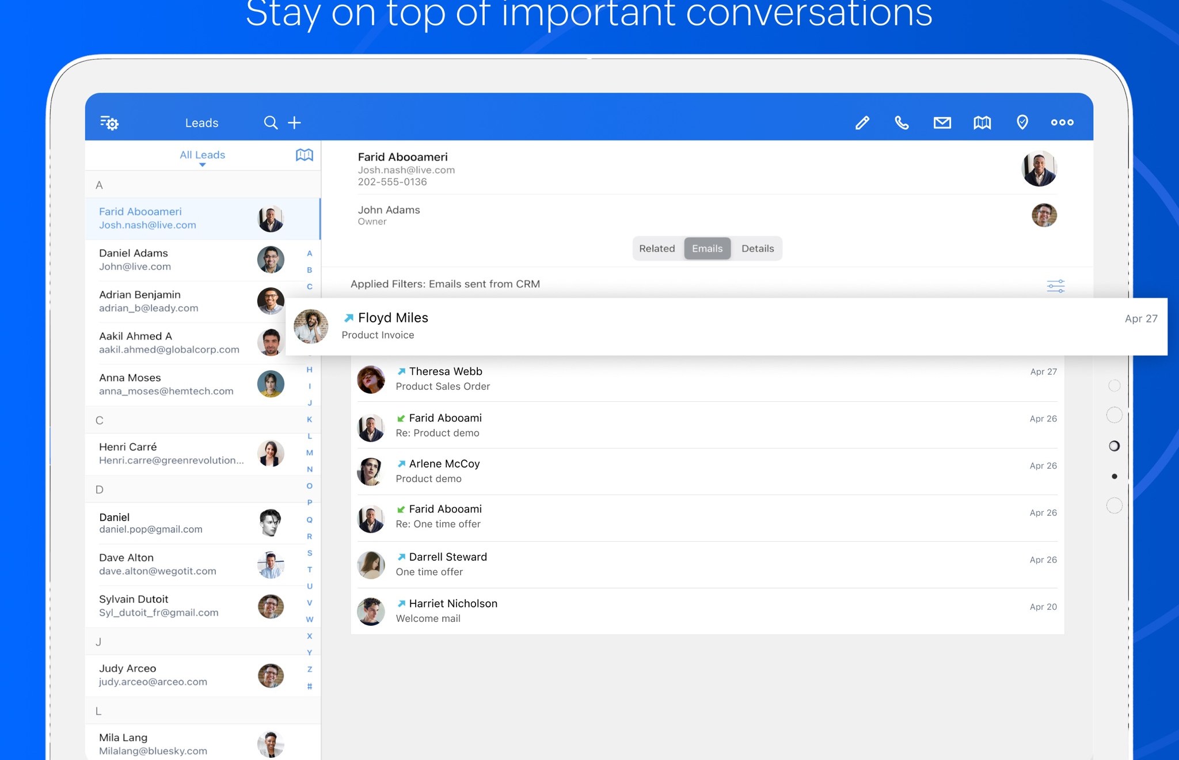Open lead Aakil Ahmed A
The width and height of the screenshot is (1179, 760).
tap(185, 343)
